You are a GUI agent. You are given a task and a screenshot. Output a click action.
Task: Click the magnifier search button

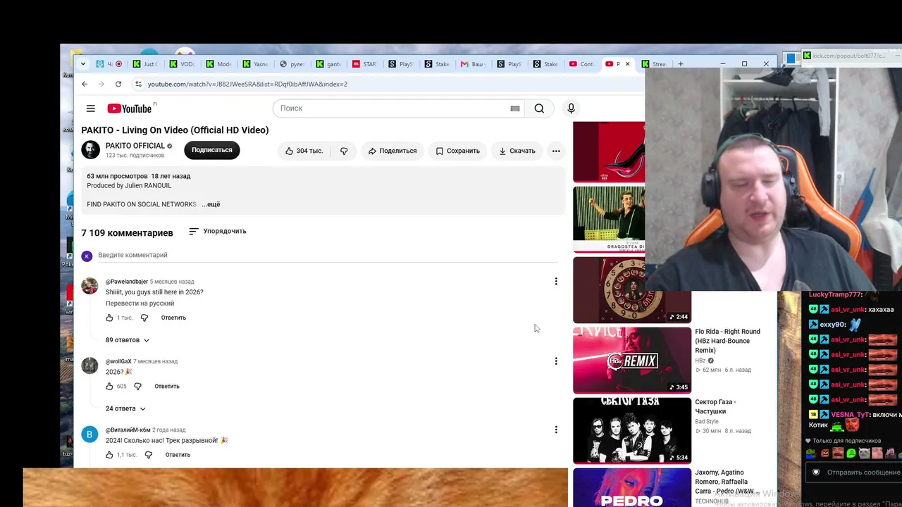click(539, 108)
